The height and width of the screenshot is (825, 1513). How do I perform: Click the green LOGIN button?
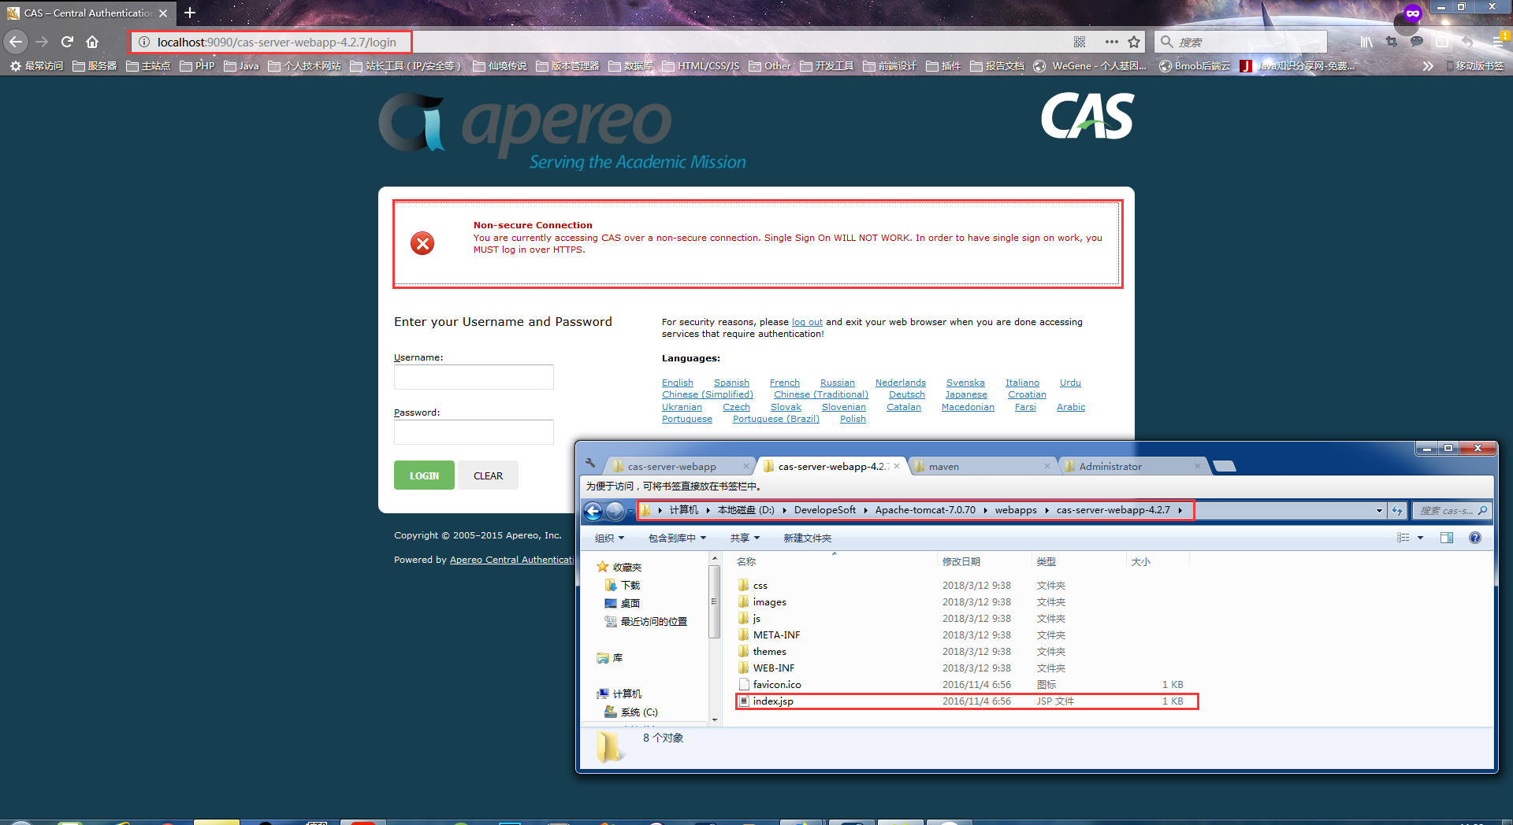coord(424,475)
